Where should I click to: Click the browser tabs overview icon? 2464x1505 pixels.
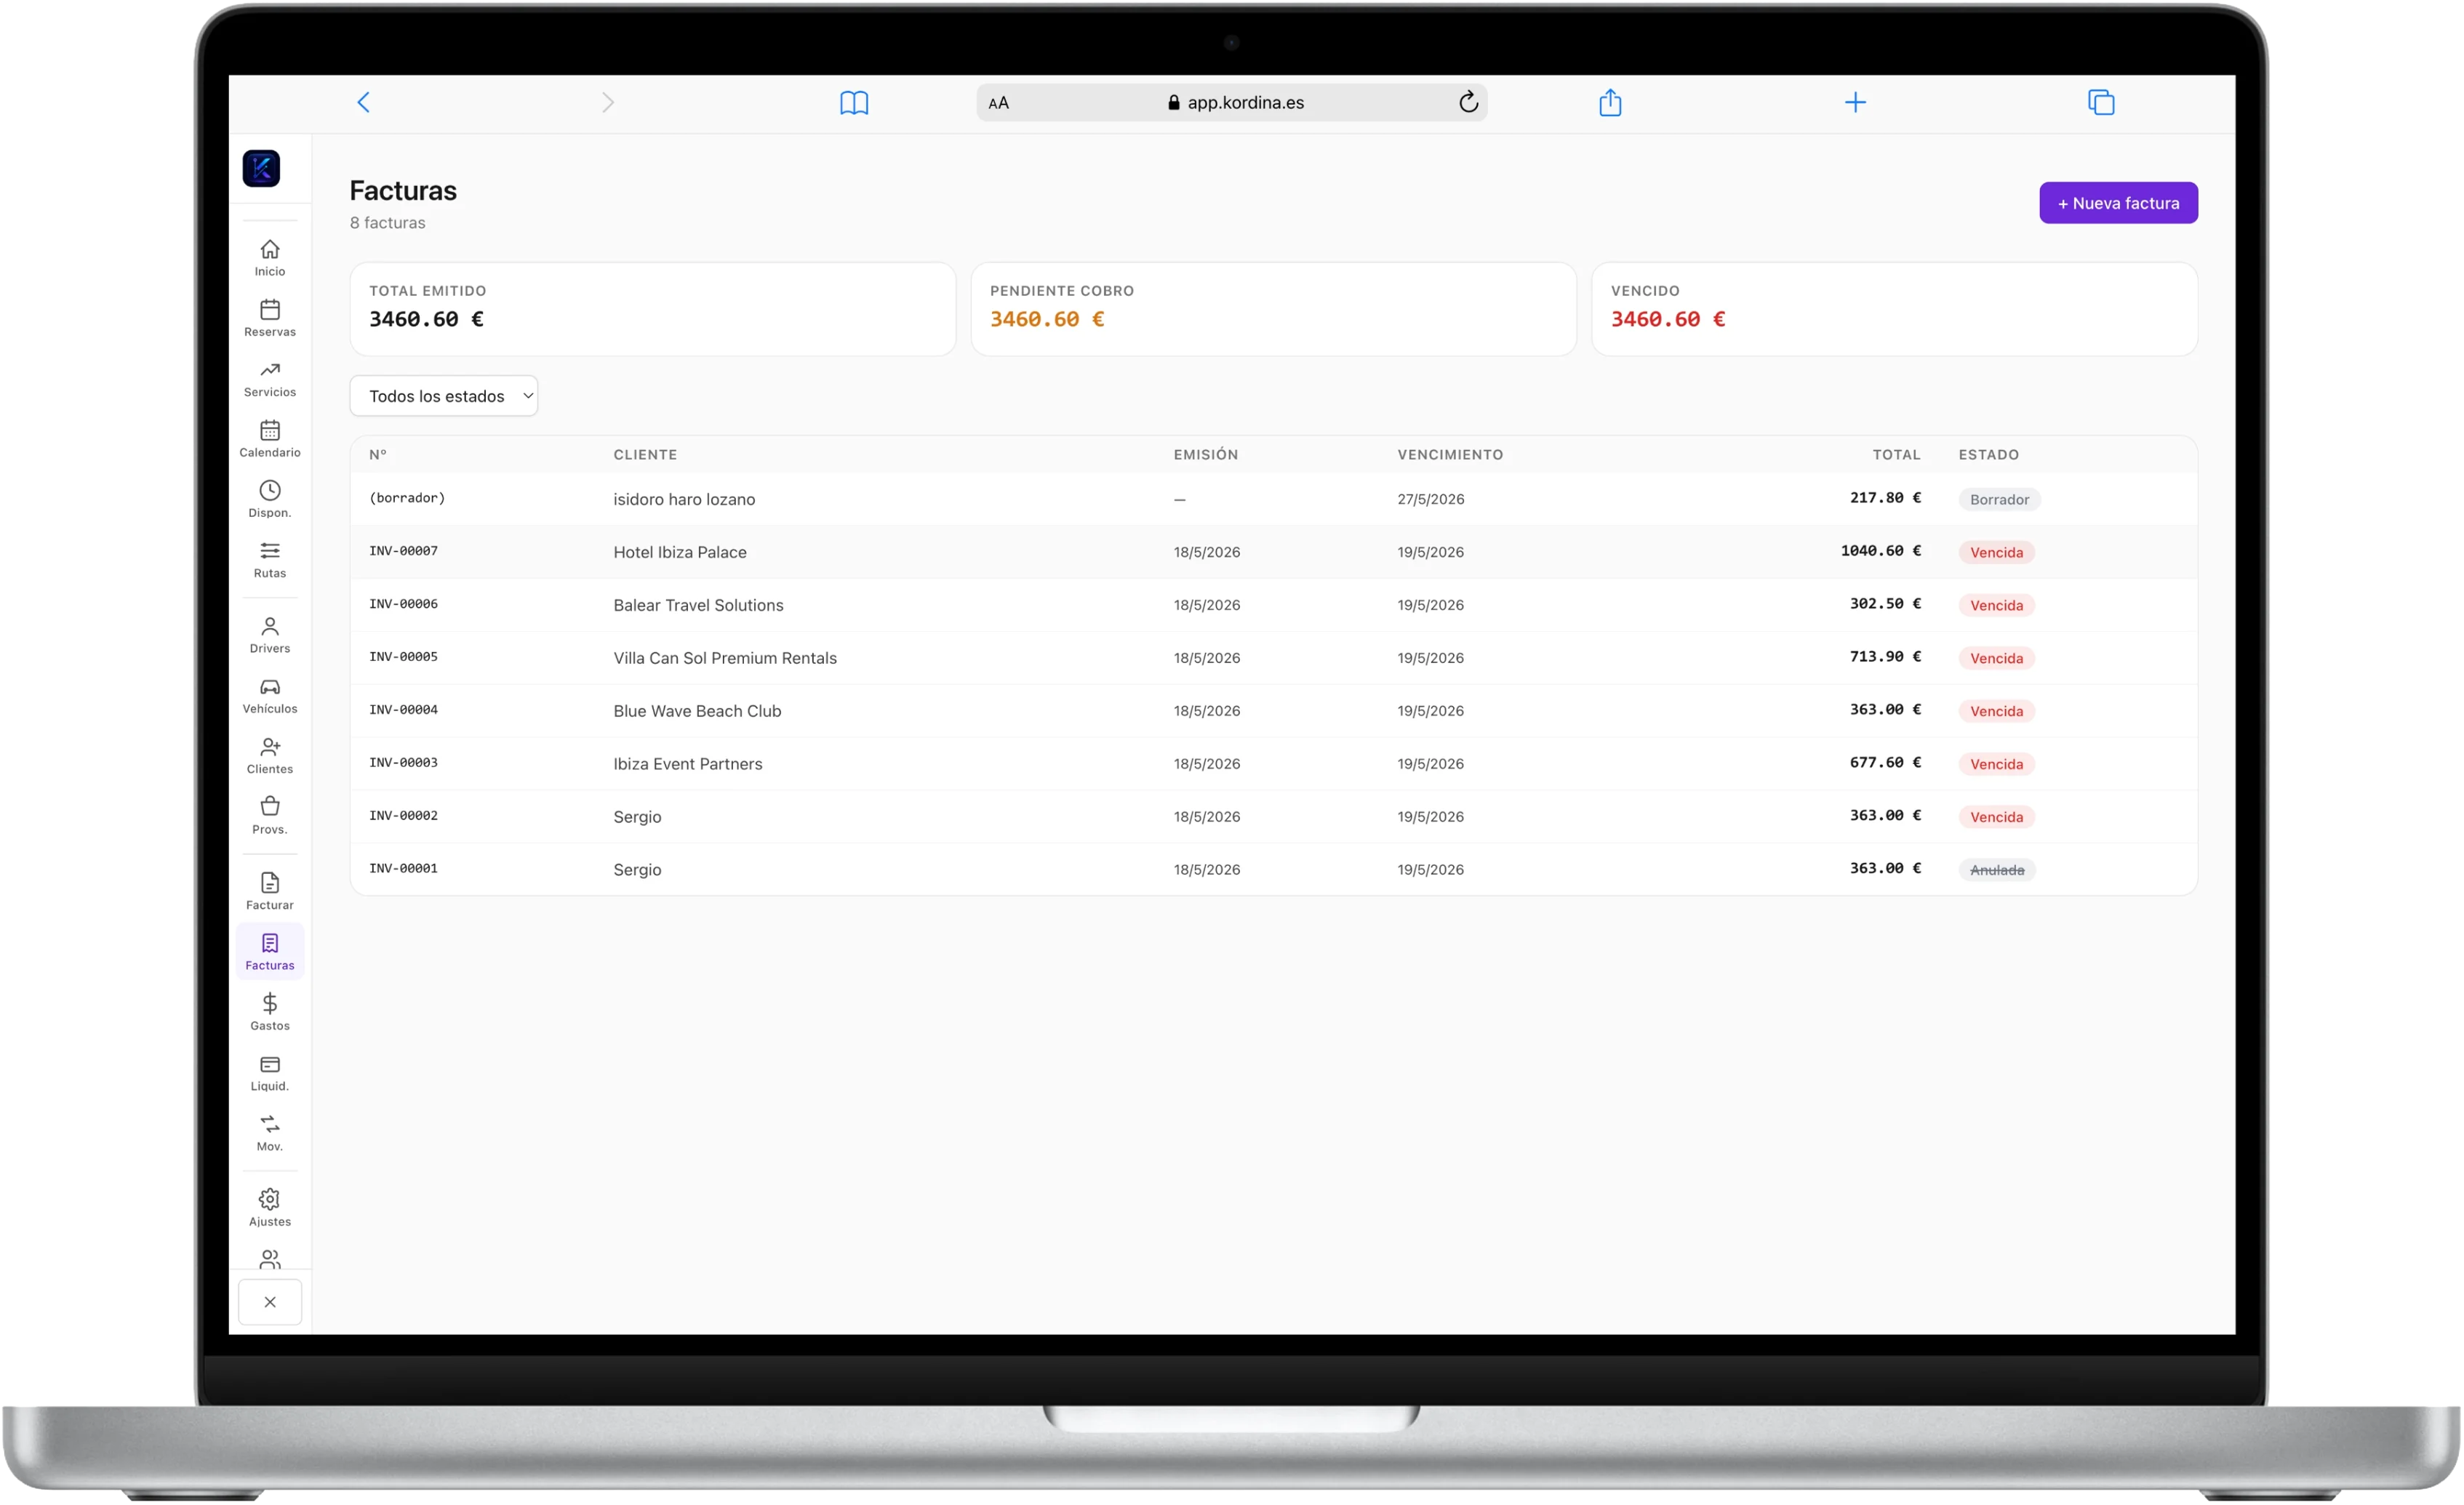[2101, 102]
